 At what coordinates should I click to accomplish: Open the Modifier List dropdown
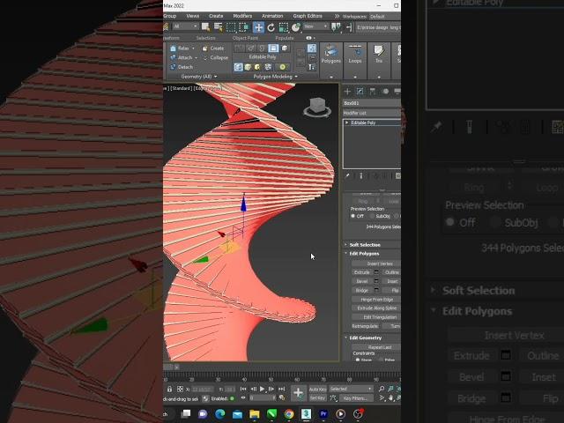pyautogui.click(x=372, y=113)
